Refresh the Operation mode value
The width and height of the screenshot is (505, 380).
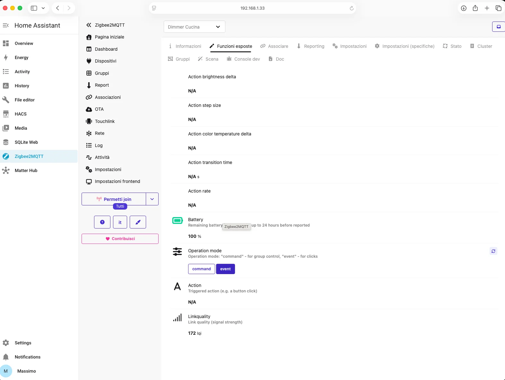(x=493, y=251)
